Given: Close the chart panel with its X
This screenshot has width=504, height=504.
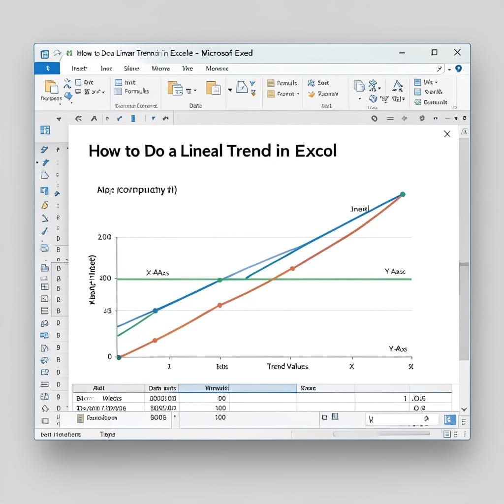Looking at the screenshot, I should click(447, 134).
